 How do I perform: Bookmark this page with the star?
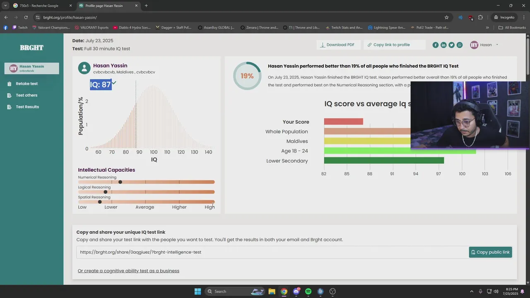[446, 17]
